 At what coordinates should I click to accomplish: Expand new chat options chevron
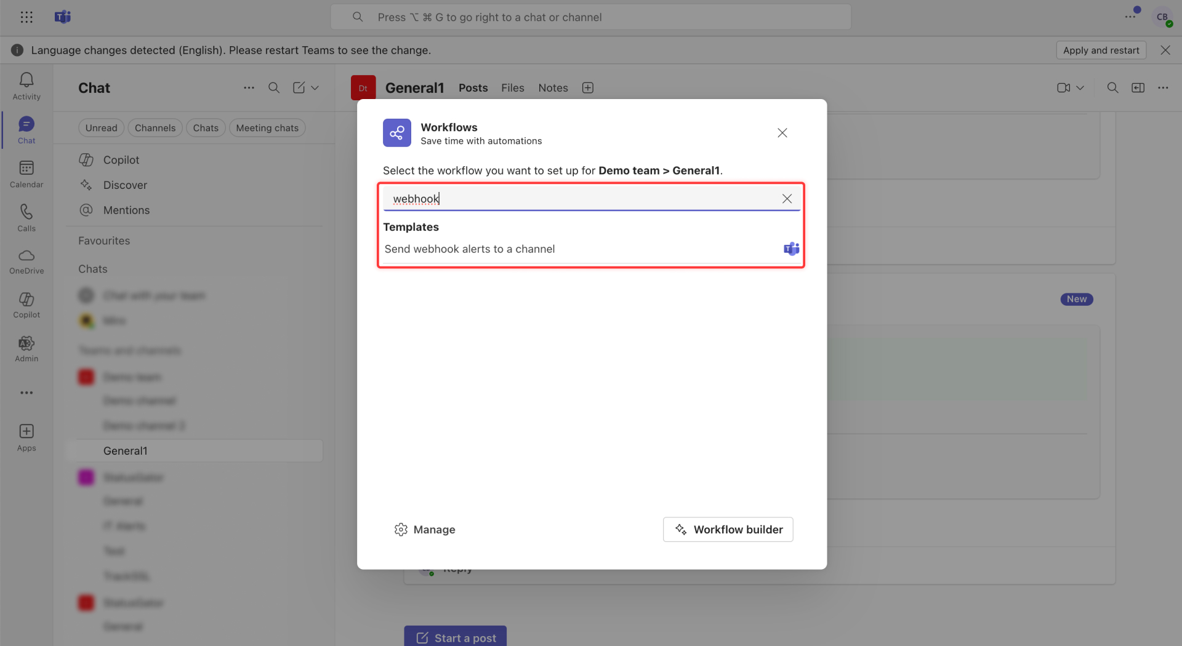[x=315, y=88]
